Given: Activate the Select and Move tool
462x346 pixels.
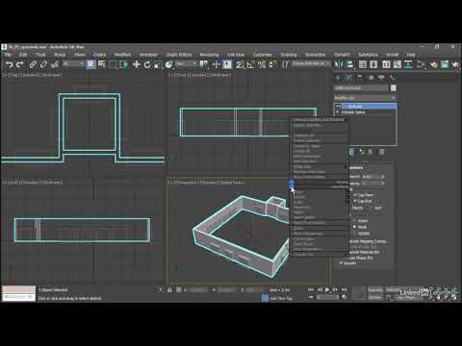Looking at the screenshot, I should pos(137,64).
